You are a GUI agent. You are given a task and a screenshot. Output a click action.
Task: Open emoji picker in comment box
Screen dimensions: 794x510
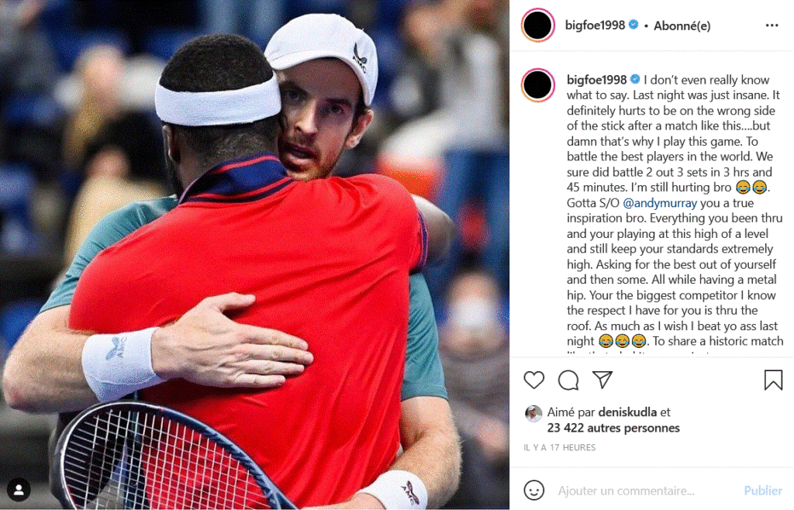[533, 490]
